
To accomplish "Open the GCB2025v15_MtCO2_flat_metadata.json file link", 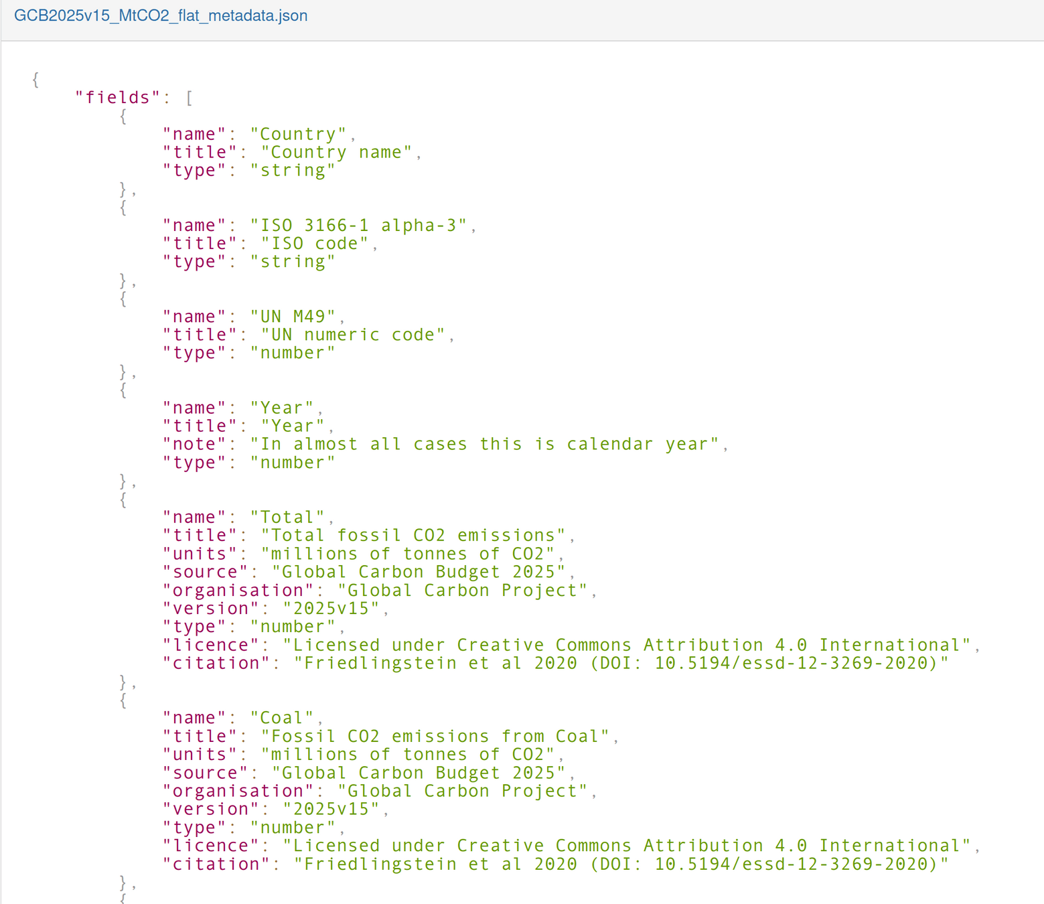I will (x=161, y=15).
